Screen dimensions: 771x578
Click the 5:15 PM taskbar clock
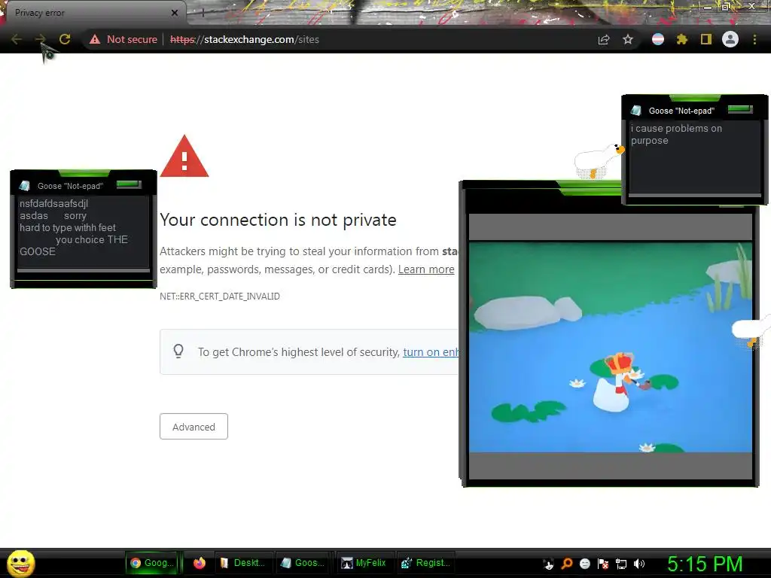(705, 564)
